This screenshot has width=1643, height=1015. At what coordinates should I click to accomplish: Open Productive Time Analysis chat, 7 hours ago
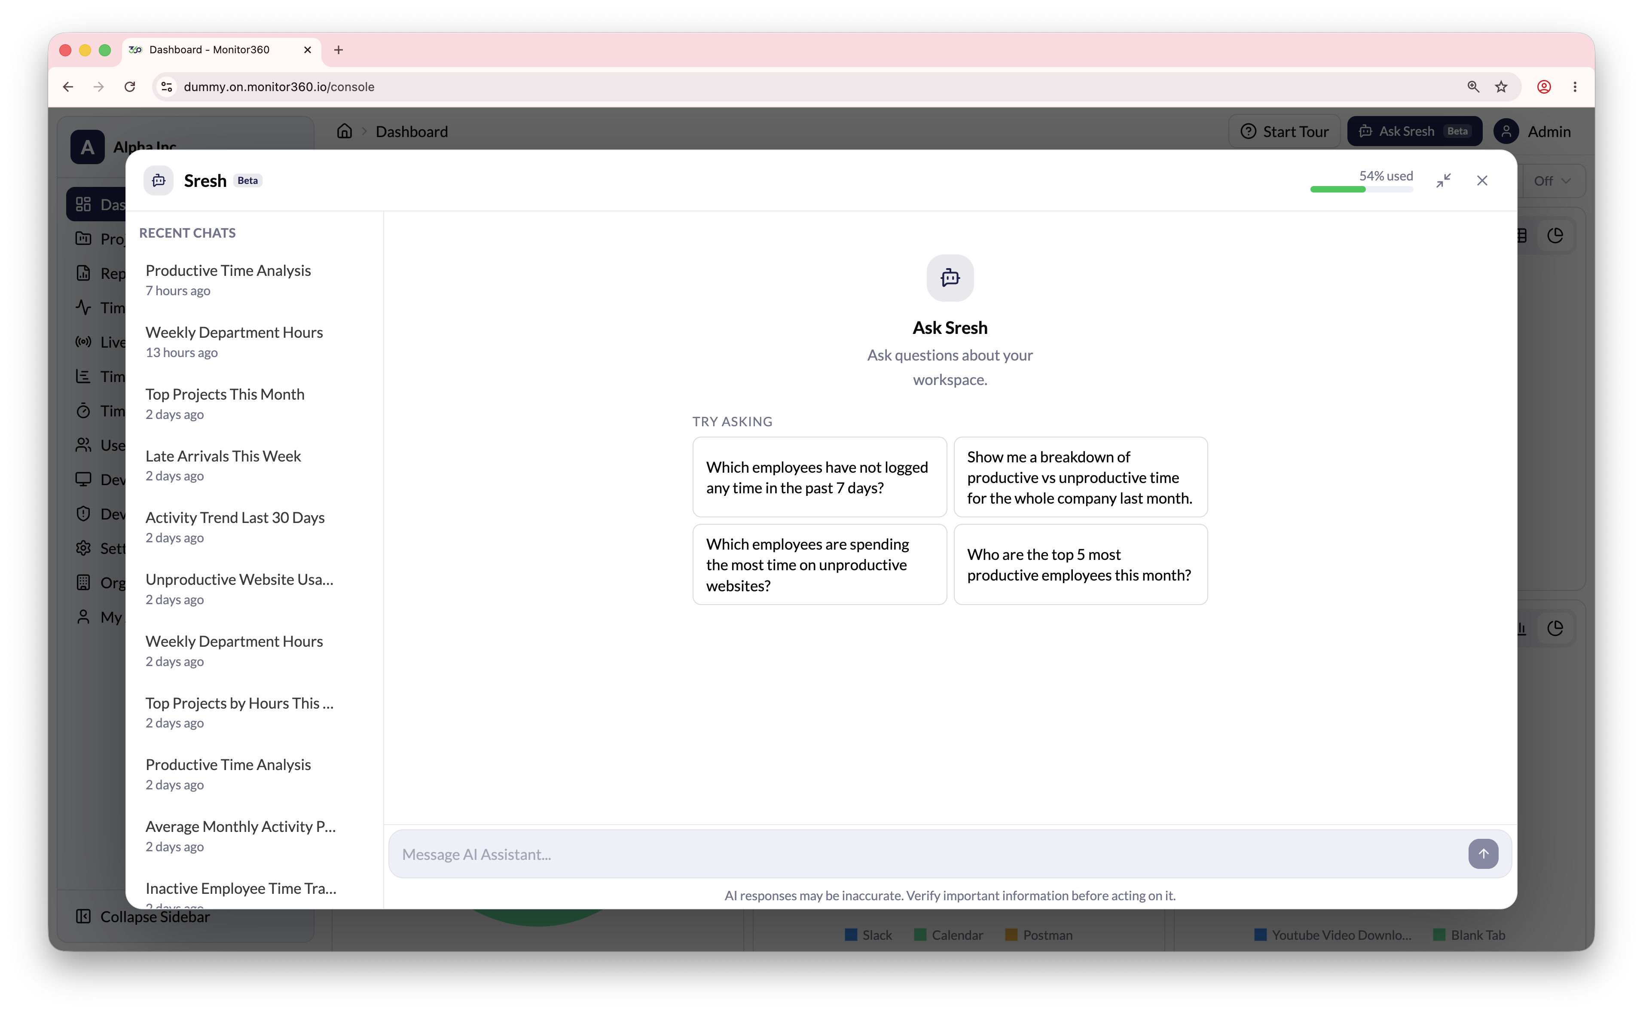[x=253, y=279]
